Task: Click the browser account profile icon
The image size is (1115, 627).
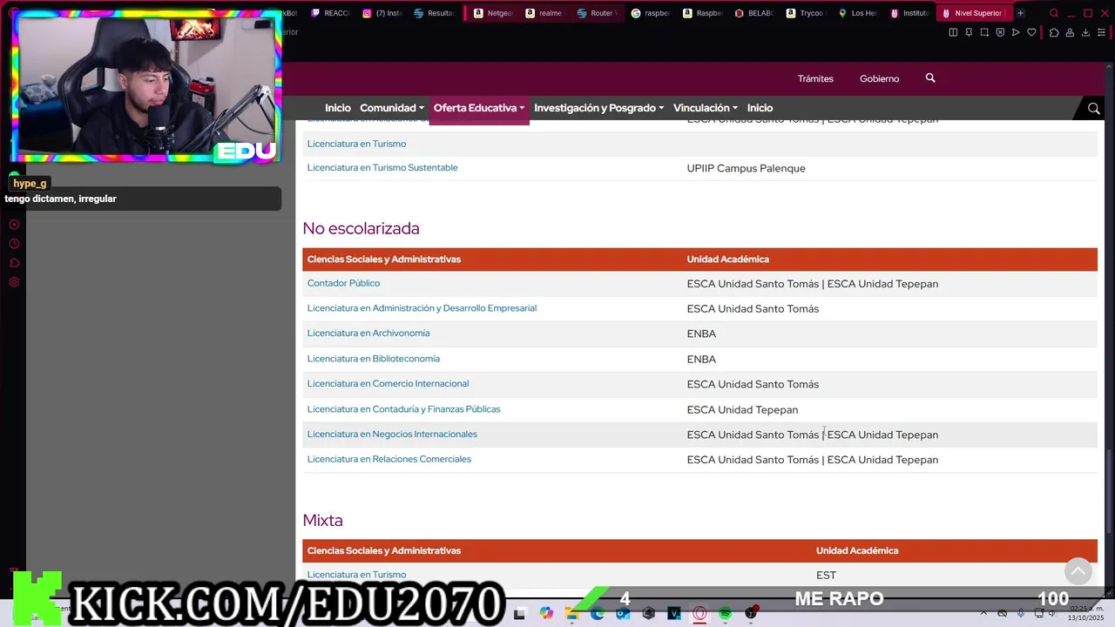Action: click(x=1070, y=32)
